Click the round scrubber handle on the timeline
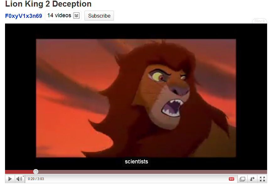The height and width of the screenshot is (186, 269). [36, 172]
